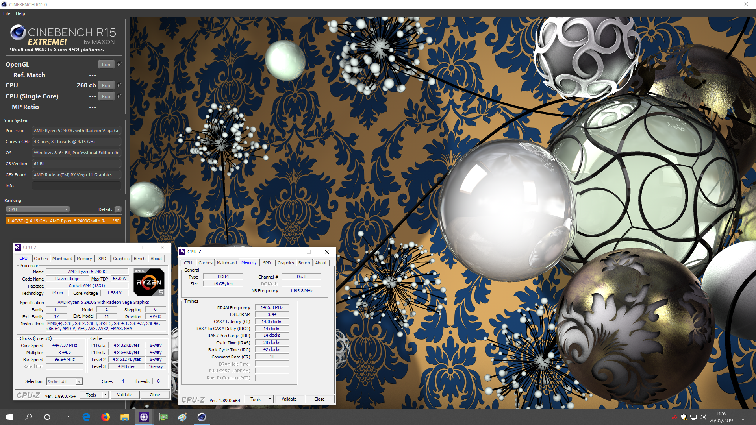Toggle the CPU test checkbox
The width and height of the screenshot is (756, 425).
pos(119,85)
